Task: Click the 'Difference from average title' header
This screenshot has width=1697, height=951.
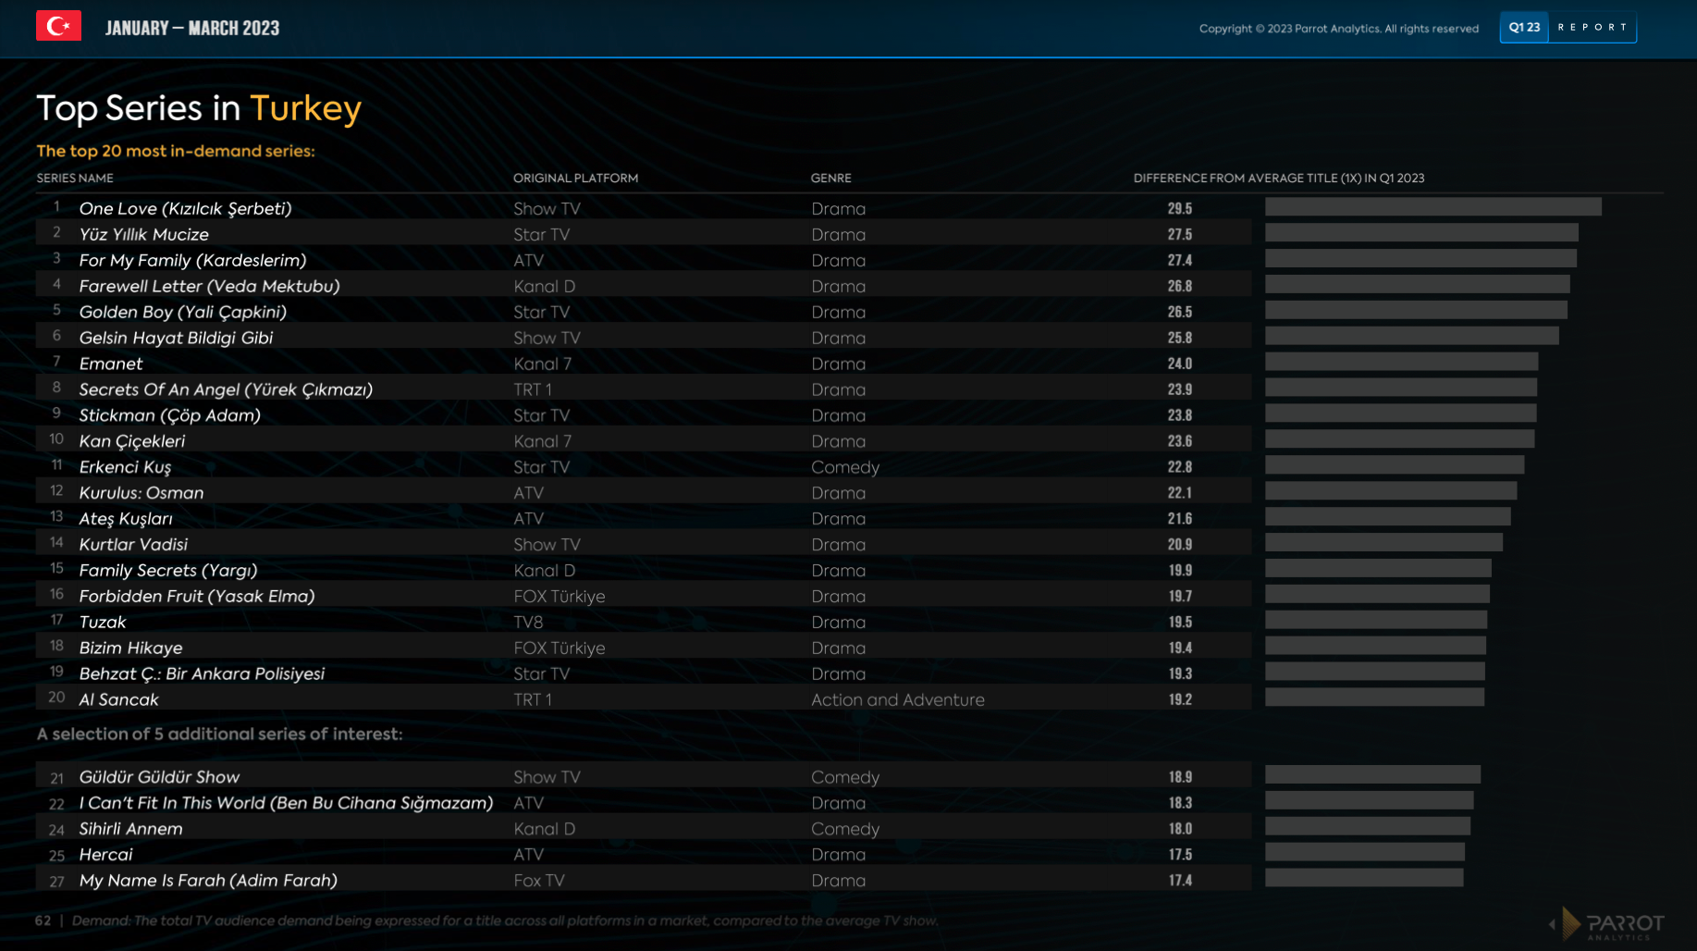Action: coord(1278,178)
